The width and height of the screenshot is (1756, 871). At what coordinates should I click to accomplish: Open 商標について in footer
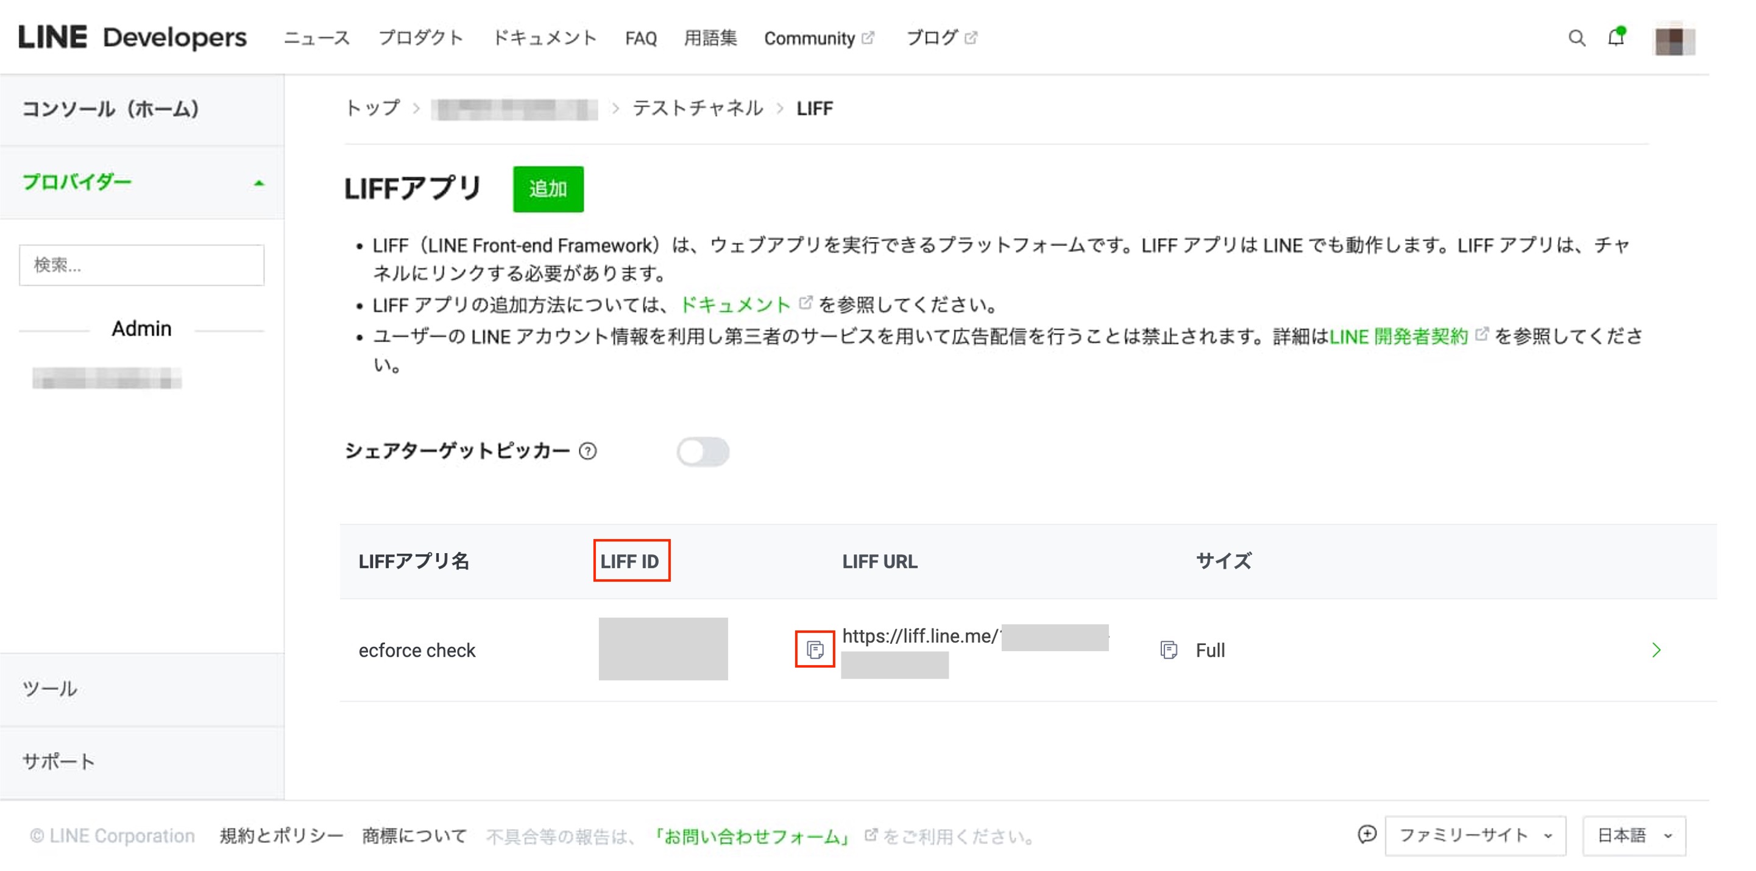[x=414, y=836]
